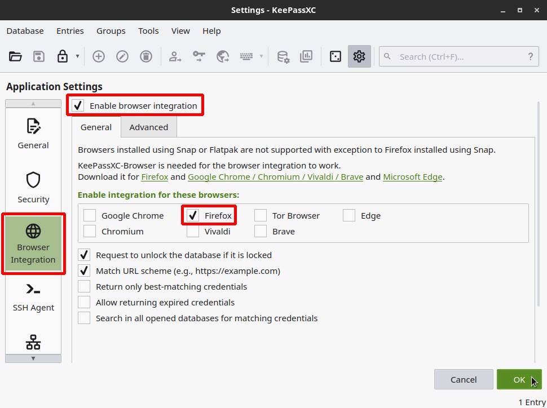This screenshot has width=547, height=408.
Task: Follow the Microsoft Edge download link
Action: point(412,177)
